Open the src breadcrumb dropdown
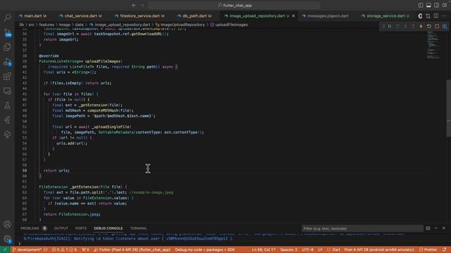451x253 pixels. click(31, 25)
